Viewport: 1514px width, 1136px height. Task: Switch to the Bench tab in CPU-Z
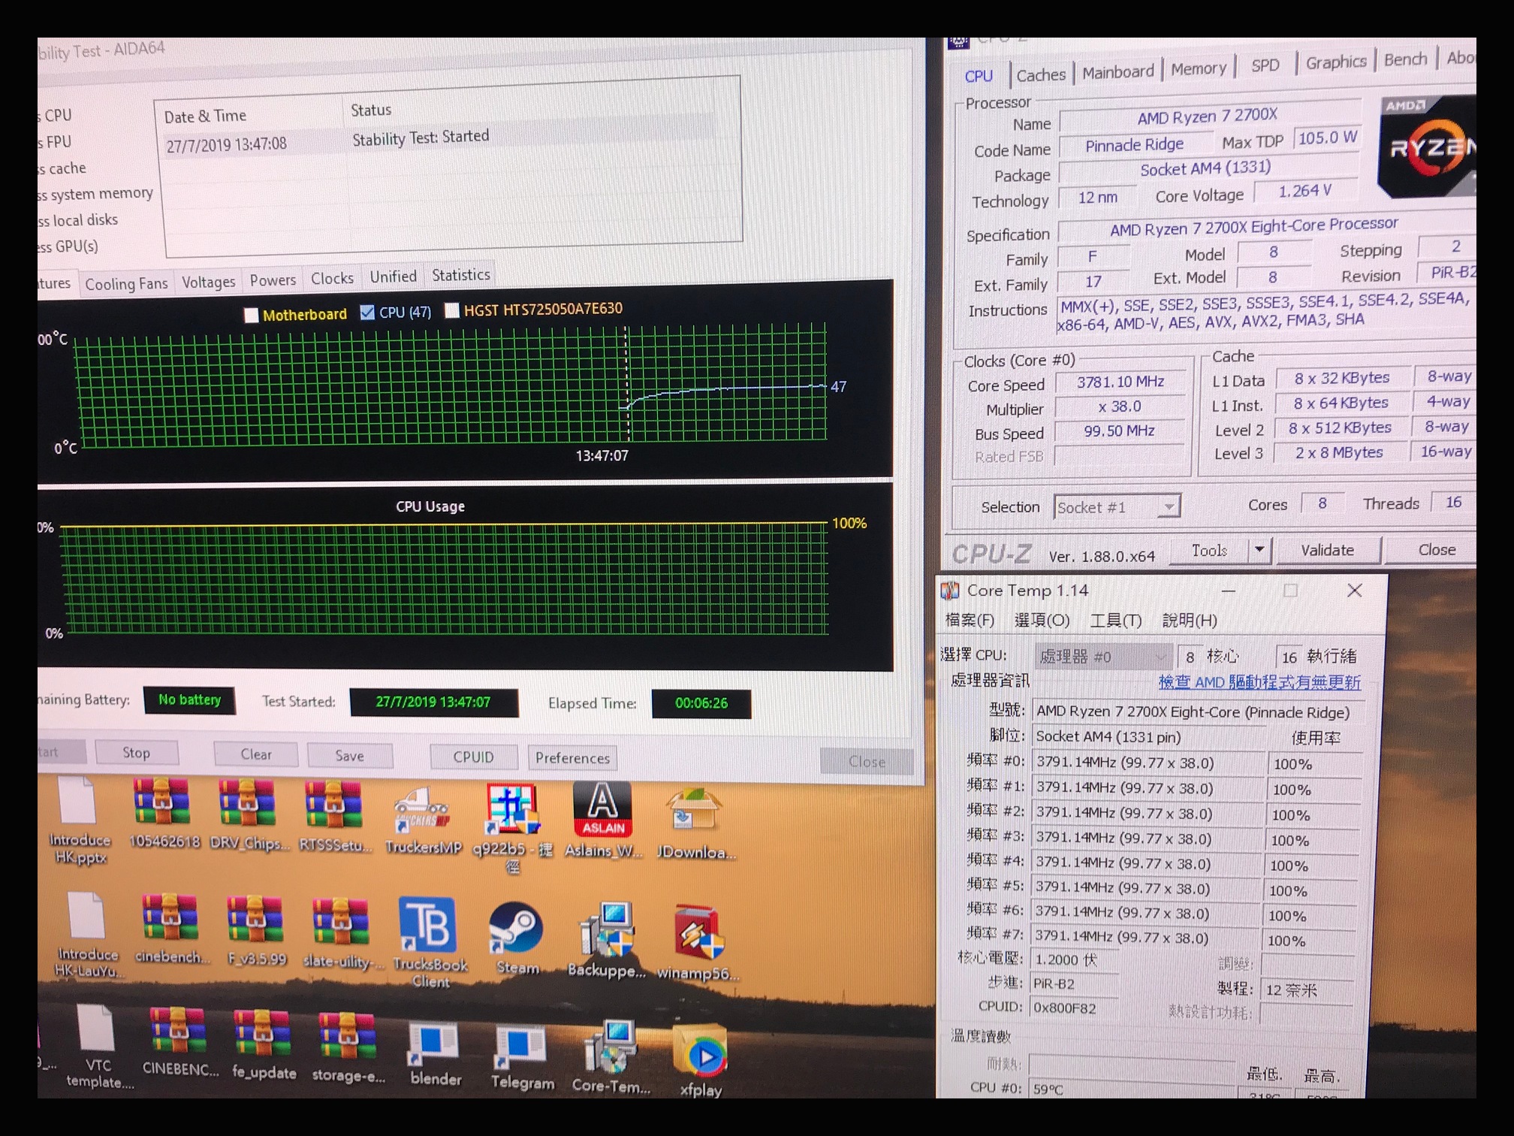coord(1405,59)
